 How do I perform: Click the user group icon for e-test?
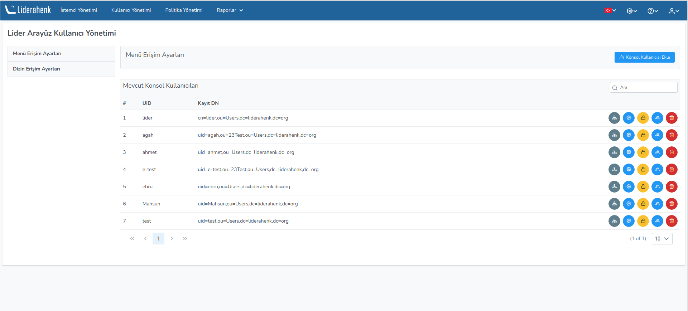[657, 169]
